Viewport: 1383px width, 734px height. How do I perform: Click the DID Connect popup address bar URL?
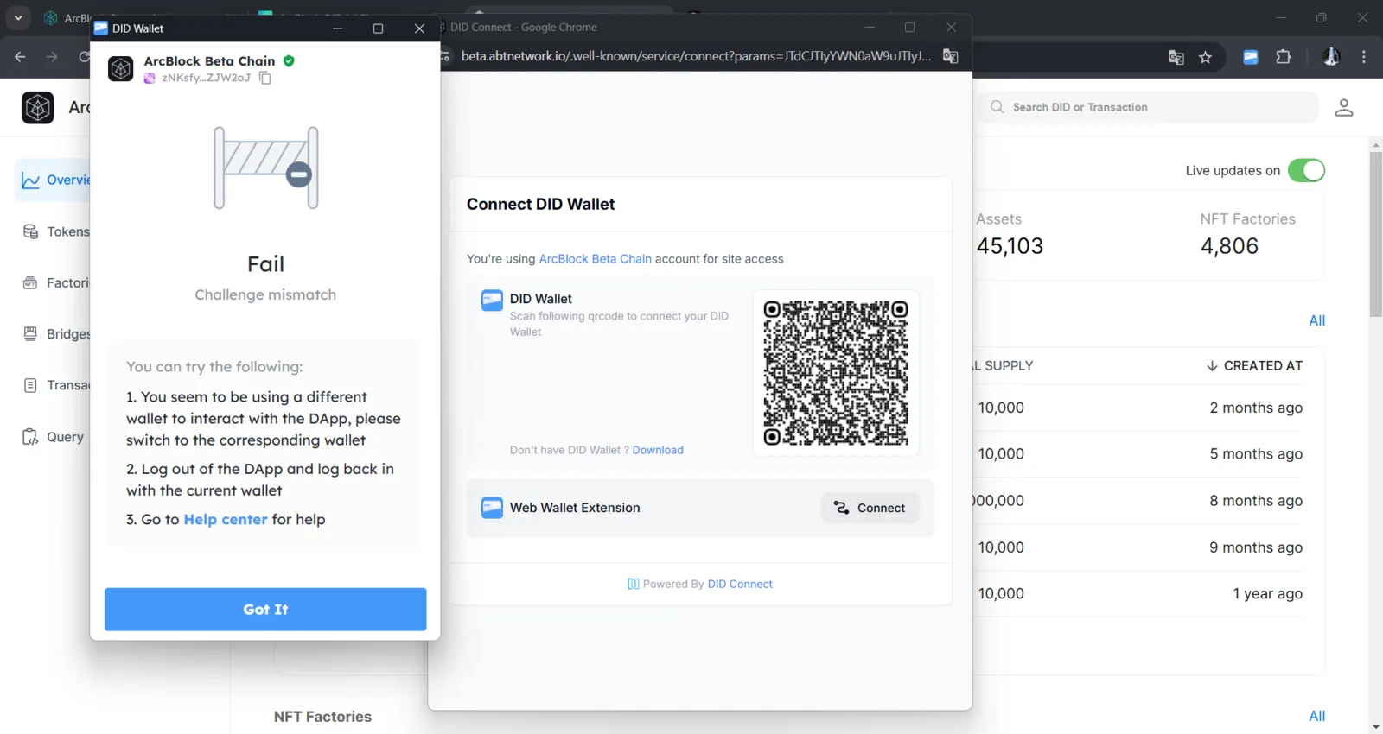click(x=696, y=56)
